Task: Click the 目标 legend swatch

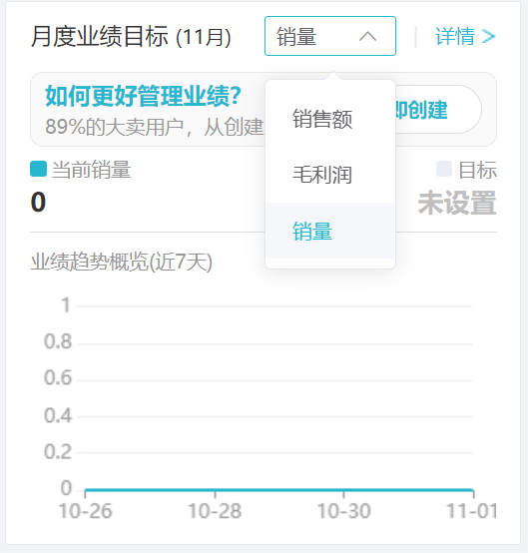Action: (444, 169)
